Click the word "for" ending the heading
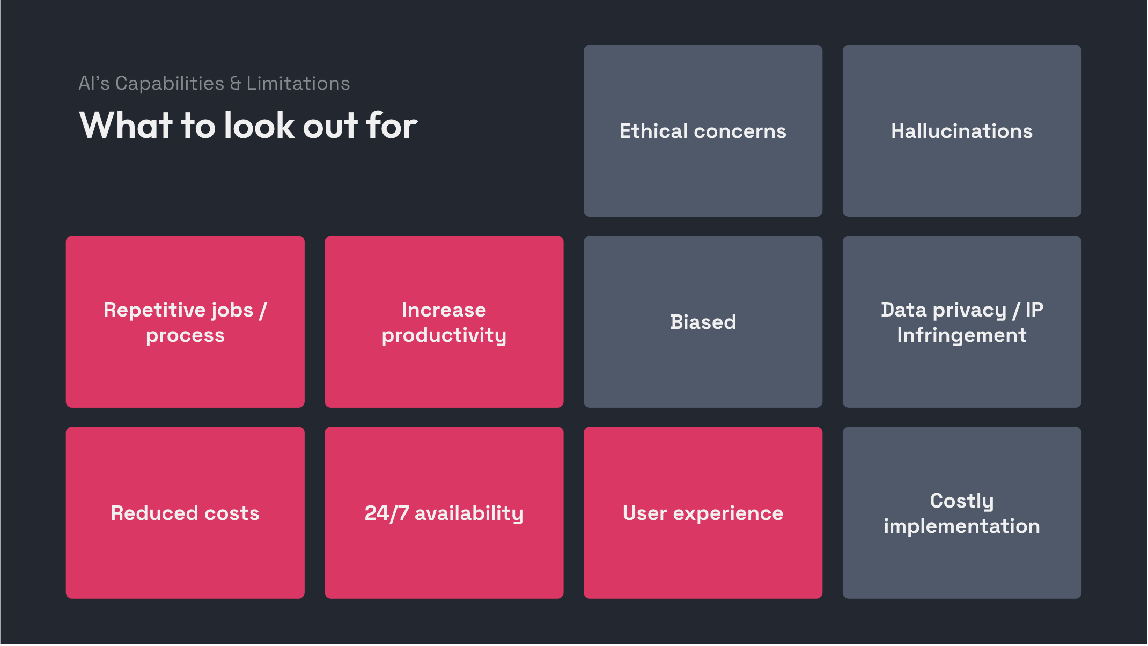The height and width of the screenshot is (646, 1148). (x=392, y=126)
